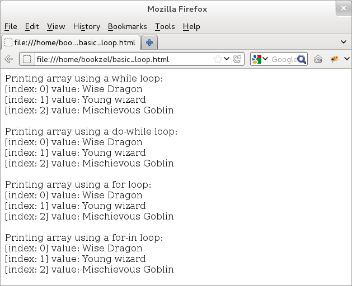
Task: Expand the list all tabs arrow
Action: [x=344, y=42]
